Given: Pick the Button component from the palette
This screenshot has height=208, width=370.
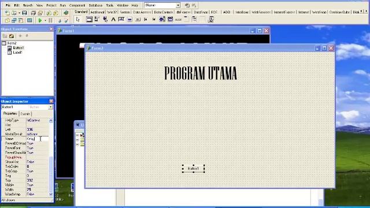Looking at the screenshot, I should [x=138, y=20].
